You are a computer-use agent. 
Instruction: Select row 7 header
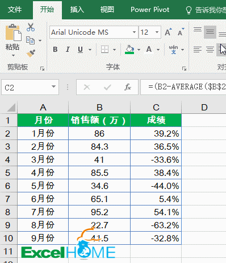[8, 199]
